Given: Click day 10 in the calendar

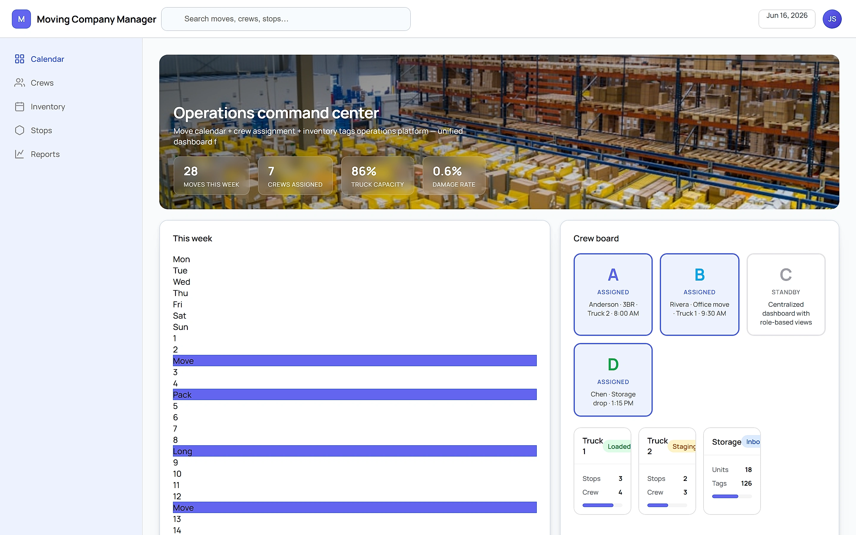Looking at the screenshot, I should 177,474.
